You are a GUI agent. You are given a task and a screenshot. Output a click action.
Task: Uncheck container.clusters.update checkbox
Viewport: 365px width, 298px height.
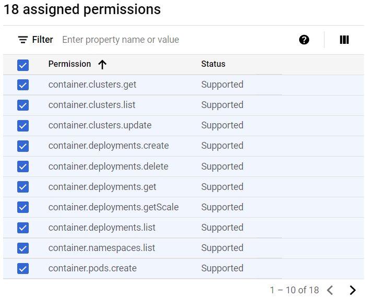(x=23, y=126)
